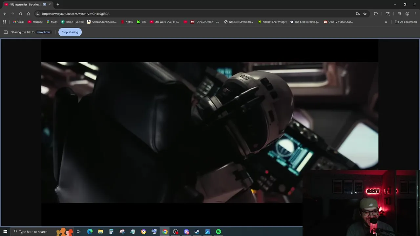This screenshot has width=420, height=236.
Task: Open Chrome three-dot menu
Action: [x=415, y=14]
